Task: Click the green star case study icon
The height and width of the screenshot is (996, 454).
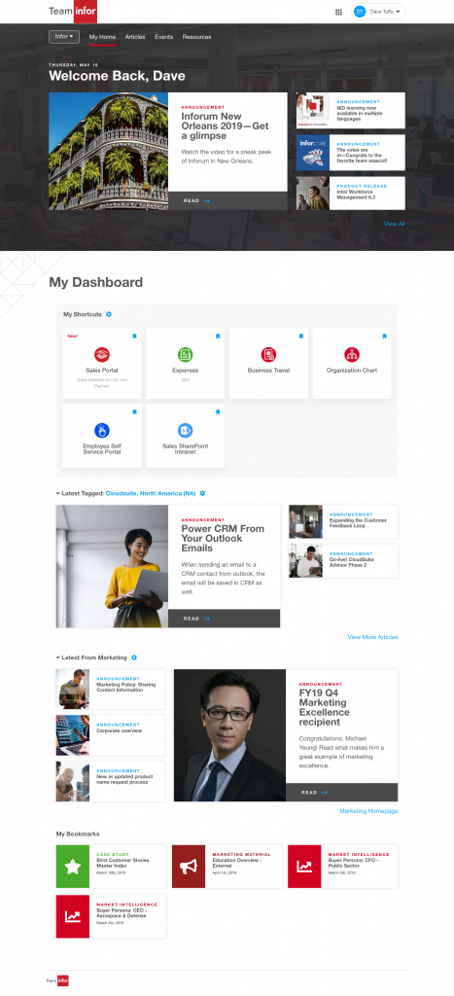Action: coord(72,866)
